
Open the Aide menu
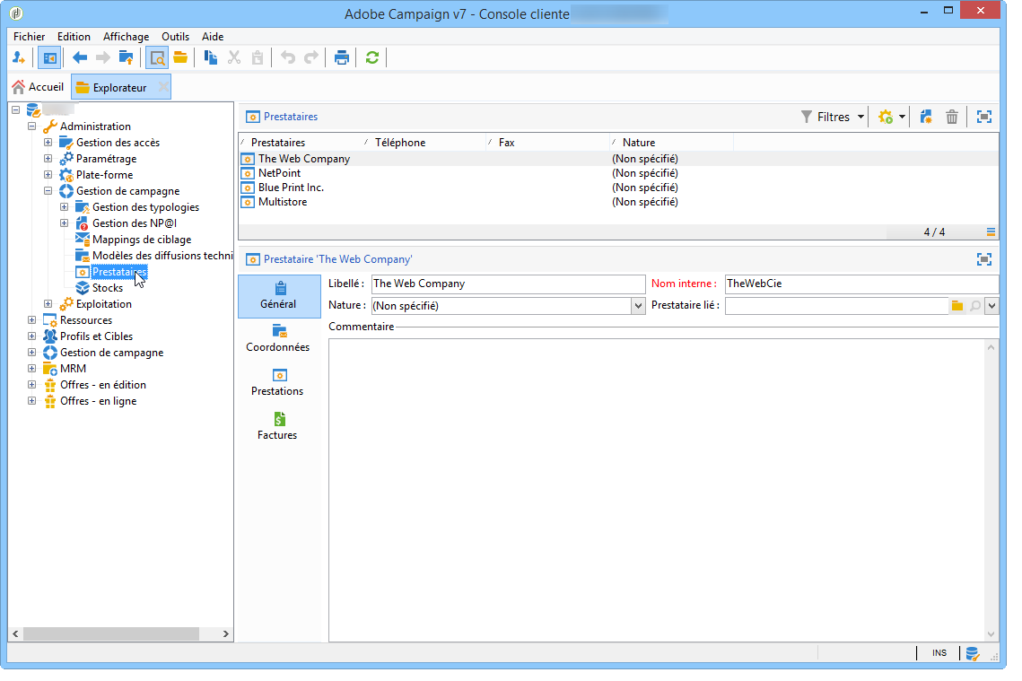coord(213,37)
